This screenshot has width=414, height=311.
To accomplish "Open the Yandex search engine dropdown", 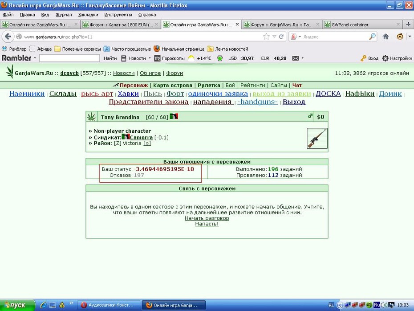I will (300, 37).
